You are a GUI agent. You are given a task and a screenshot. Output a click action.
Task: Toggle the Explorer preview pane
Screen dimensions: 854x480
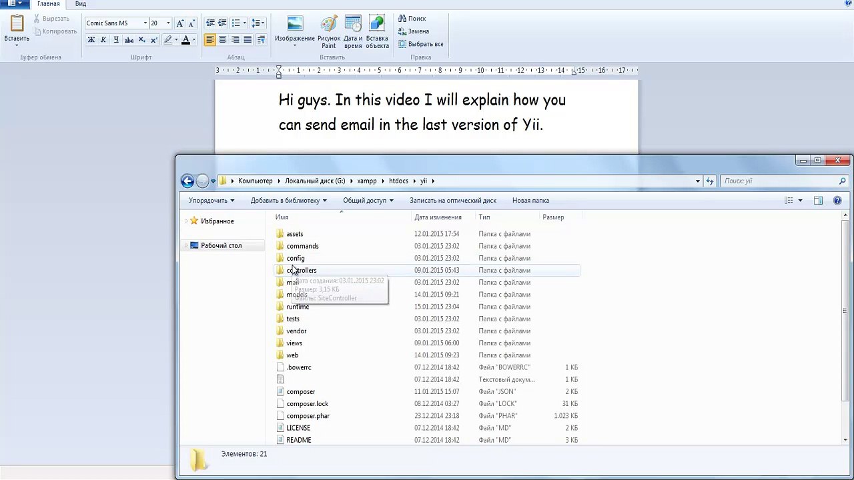[x=818, y=201]
